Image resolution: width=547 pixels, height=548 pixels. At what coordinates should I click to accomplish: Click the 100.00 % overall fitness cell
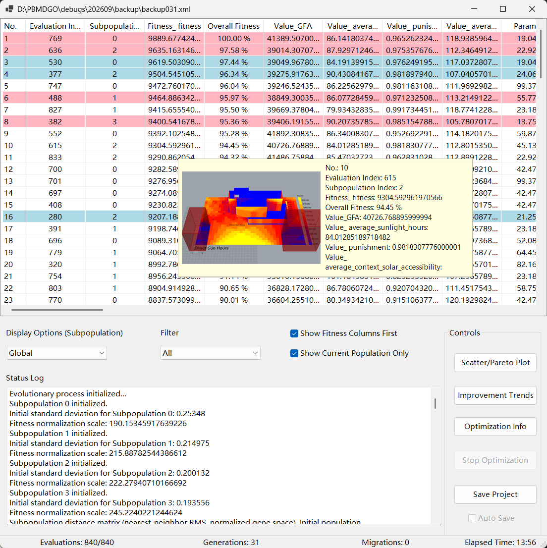tap(233, 39)
